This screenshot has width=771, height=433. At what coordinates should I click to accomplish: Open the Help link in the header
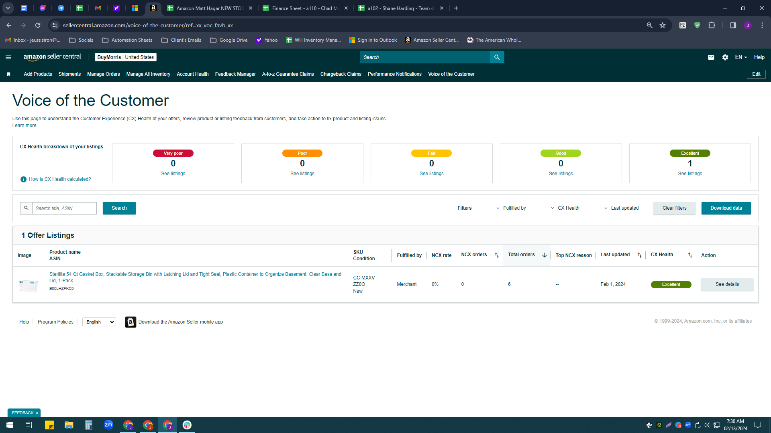click(x=759, y=57)
